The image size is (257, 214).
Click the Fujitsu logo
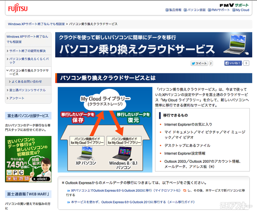(x=18, y=8)
